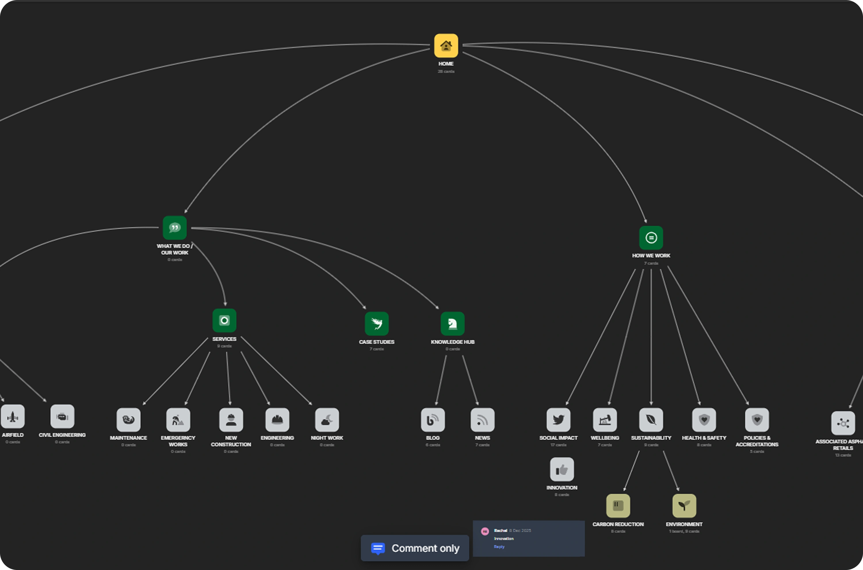
Task: Select the Blog node icon
Action: point(433,420)
